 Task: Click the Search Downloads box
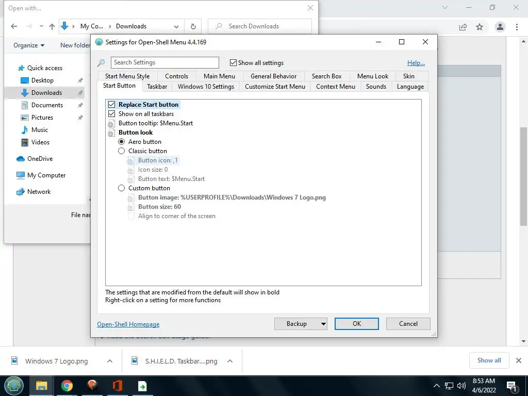(x=260, y=26)
